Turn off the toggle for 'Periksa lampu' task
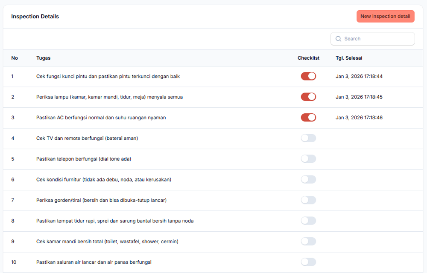Image resolution: width=427 pixels, height=273 pixels. [308, 97]
